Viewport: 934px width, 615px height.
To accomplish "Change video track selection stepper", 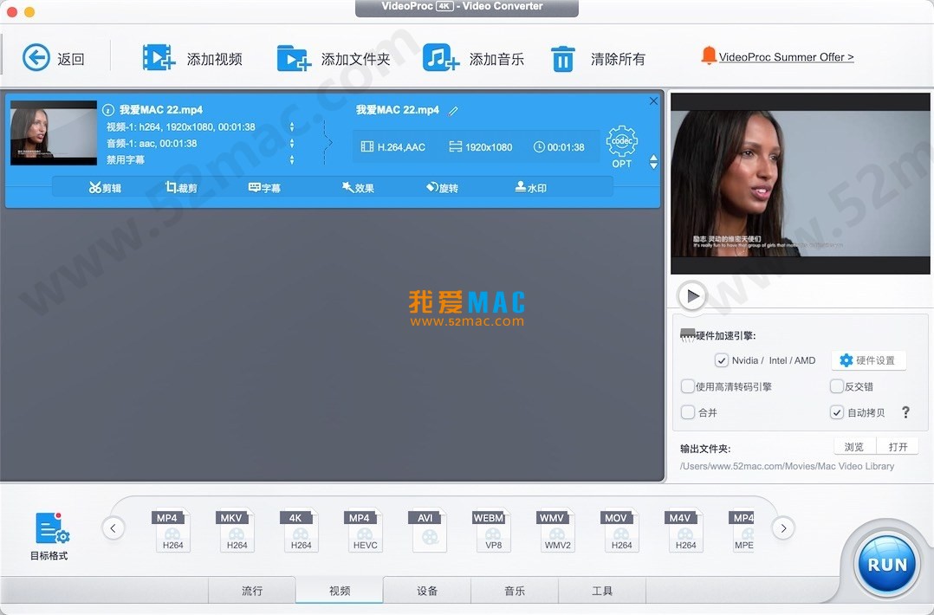I will click(292, 126).
